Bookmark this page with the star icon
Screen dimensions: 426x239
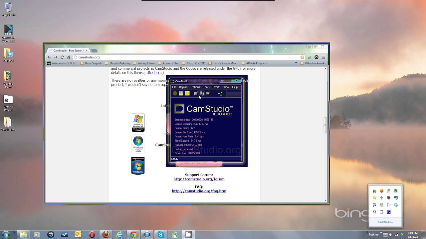pyautogui.click(x=302, y=57)
